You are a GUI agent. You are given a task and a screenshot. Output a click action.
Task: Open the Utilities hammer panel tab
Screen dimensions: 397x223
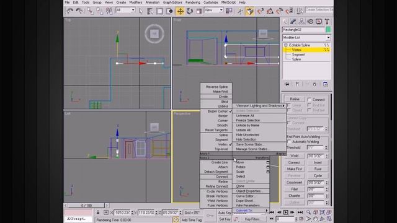click(327, 22)
